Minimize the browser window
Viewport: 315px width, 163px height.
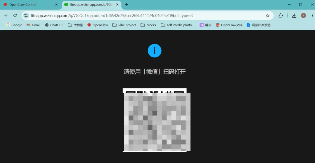289,5
